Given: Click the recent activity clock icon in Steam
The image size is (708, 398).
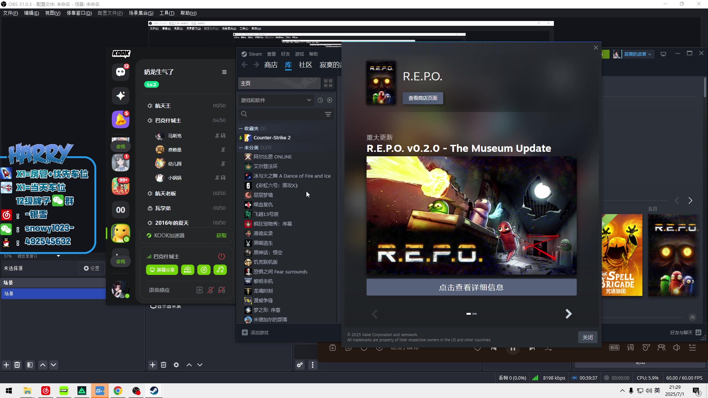Looking at the screenshot, I should pyautogui.click(x=320, y=100).
